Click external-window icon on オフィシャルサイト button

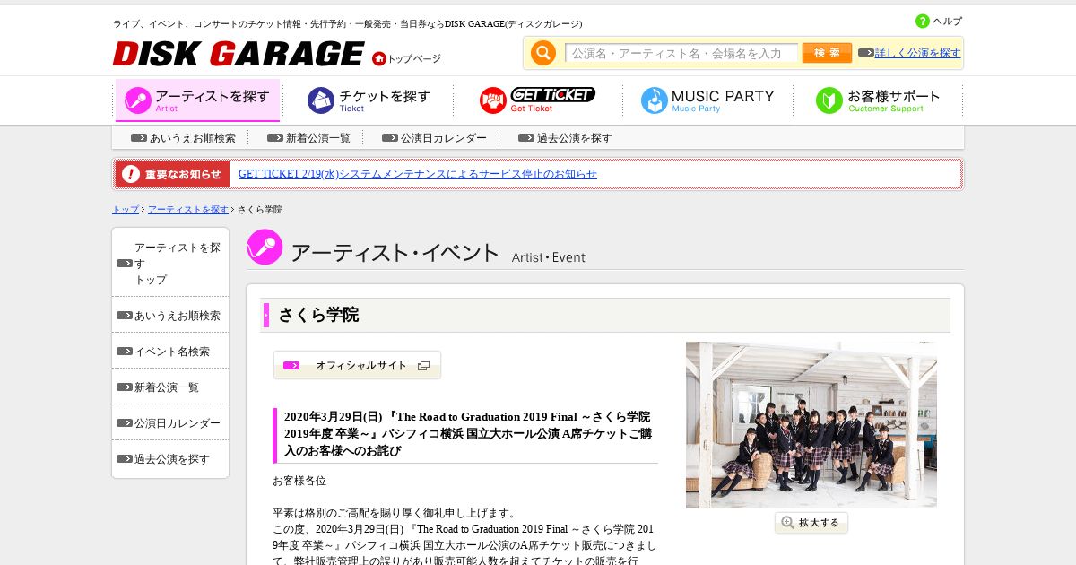[x=423, y=365]
